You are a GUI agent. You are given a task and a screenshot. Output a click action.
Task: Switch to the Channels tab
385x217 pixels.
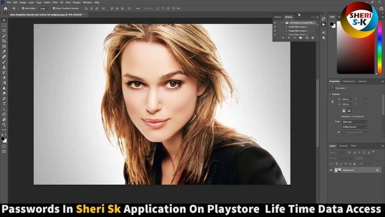coord(343,146)
